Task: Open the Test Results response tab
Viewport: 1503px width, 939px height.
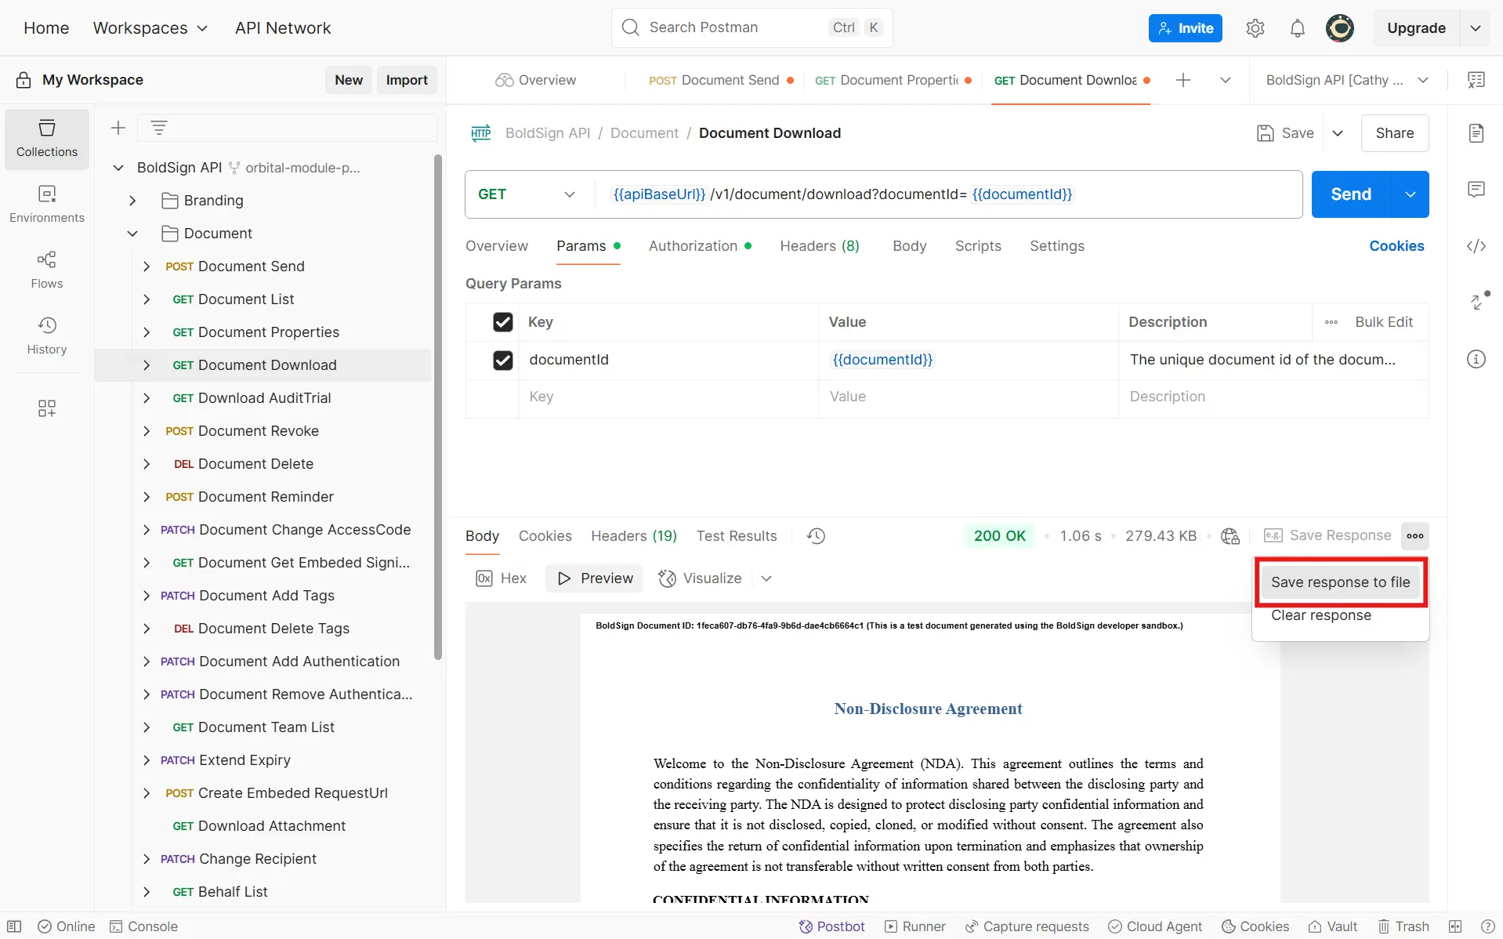Action: point(737,536)
